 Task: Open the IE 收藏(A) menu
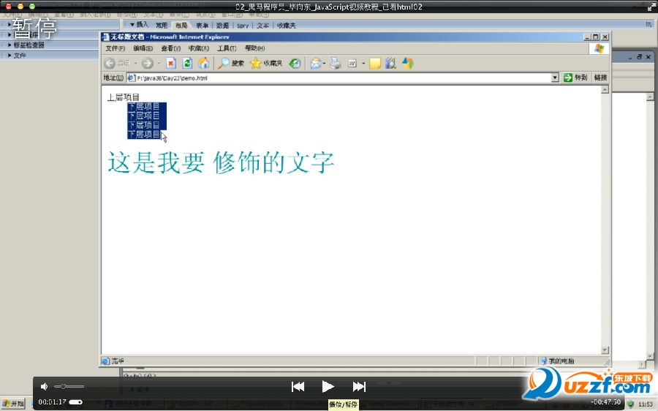[x=198, y=48]
